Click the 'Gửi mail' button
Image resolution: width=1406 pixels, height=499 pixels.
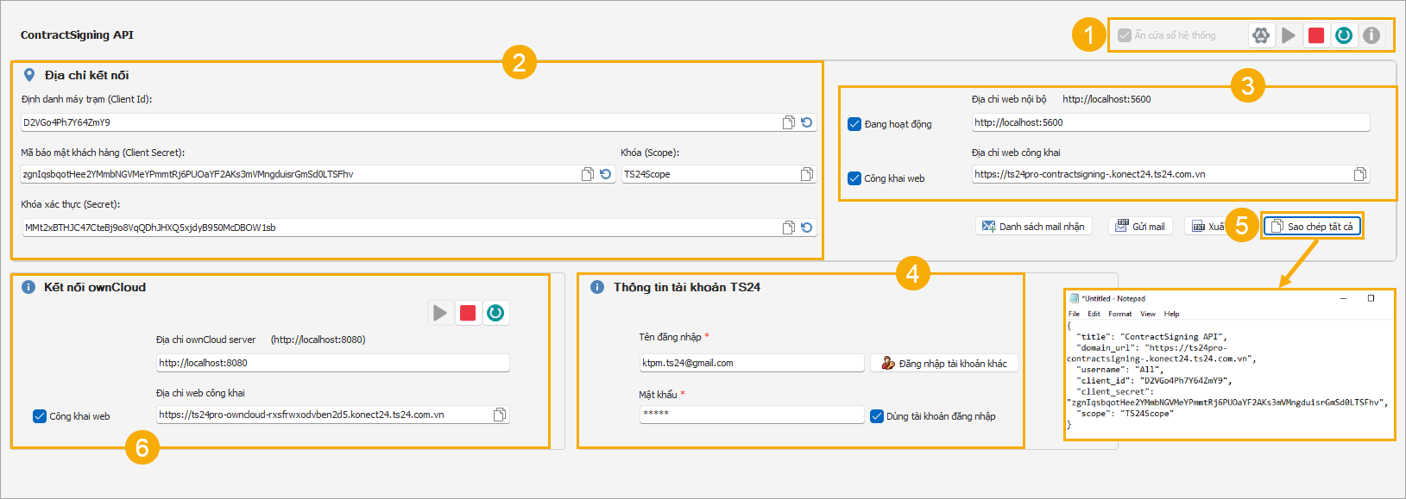[x=1141, y=226]
